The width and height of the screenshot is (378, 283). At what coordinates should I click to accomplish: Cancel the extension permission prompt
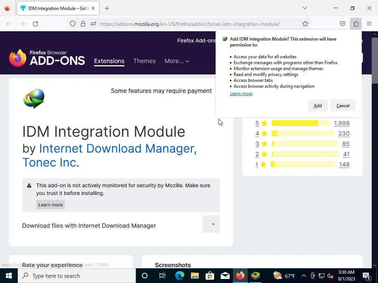click(343, 106)
